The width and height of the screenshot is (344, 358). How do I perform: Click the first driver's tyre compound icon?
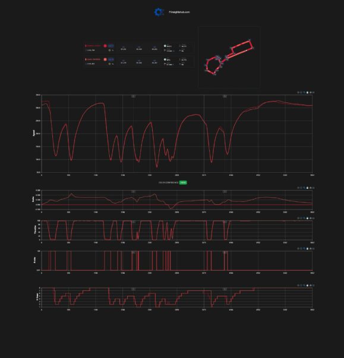(110, 50)
